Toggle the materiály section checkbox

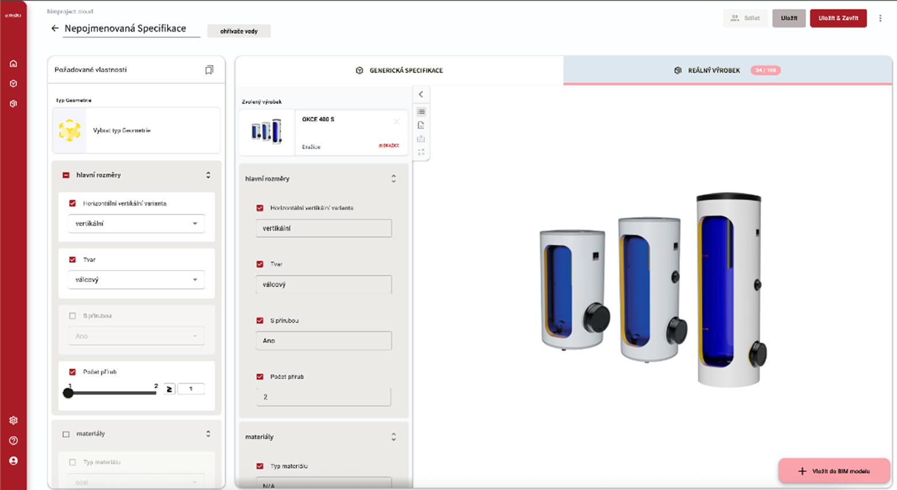click(x=66, y=434)
